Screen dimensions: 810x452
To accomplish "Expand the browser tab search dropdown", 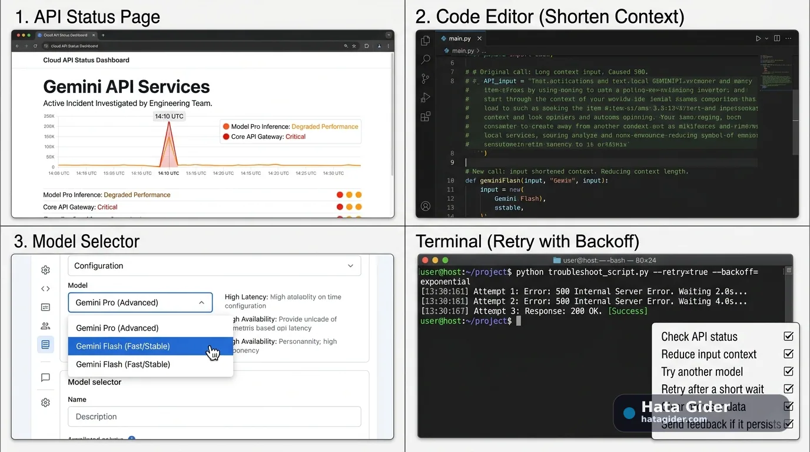I will [389, 35].
